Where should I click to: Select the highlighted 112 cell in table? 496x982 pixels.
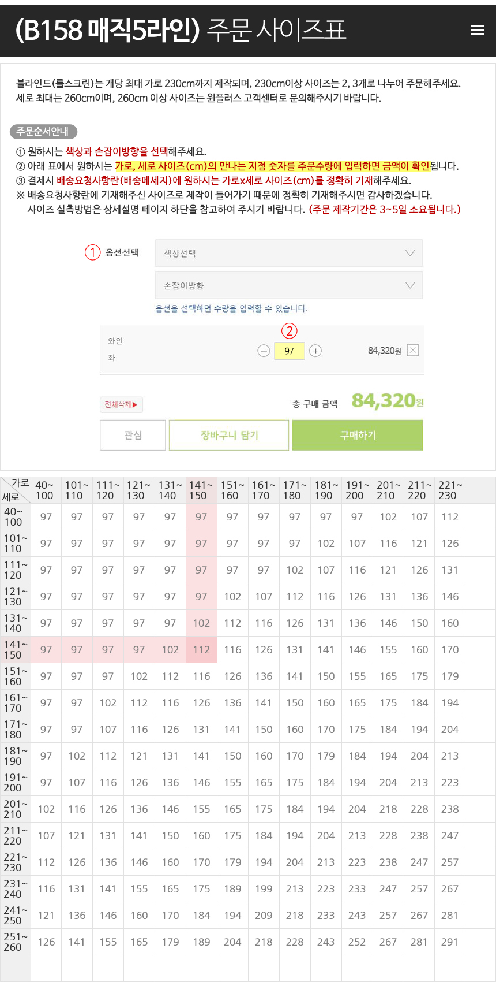pyautogui.click(x=201, y=650)
